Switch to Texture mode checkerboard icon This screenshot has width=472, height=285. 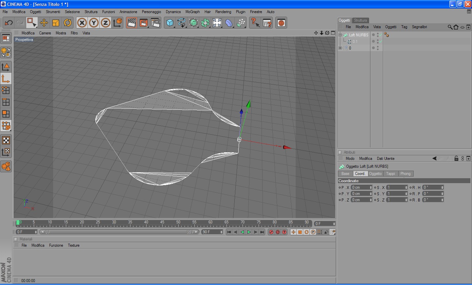pos(6,140)
